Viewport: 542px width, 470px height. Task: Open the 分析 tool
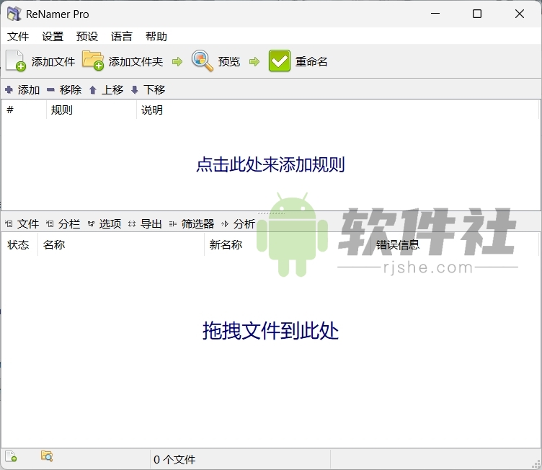(244, 223)
